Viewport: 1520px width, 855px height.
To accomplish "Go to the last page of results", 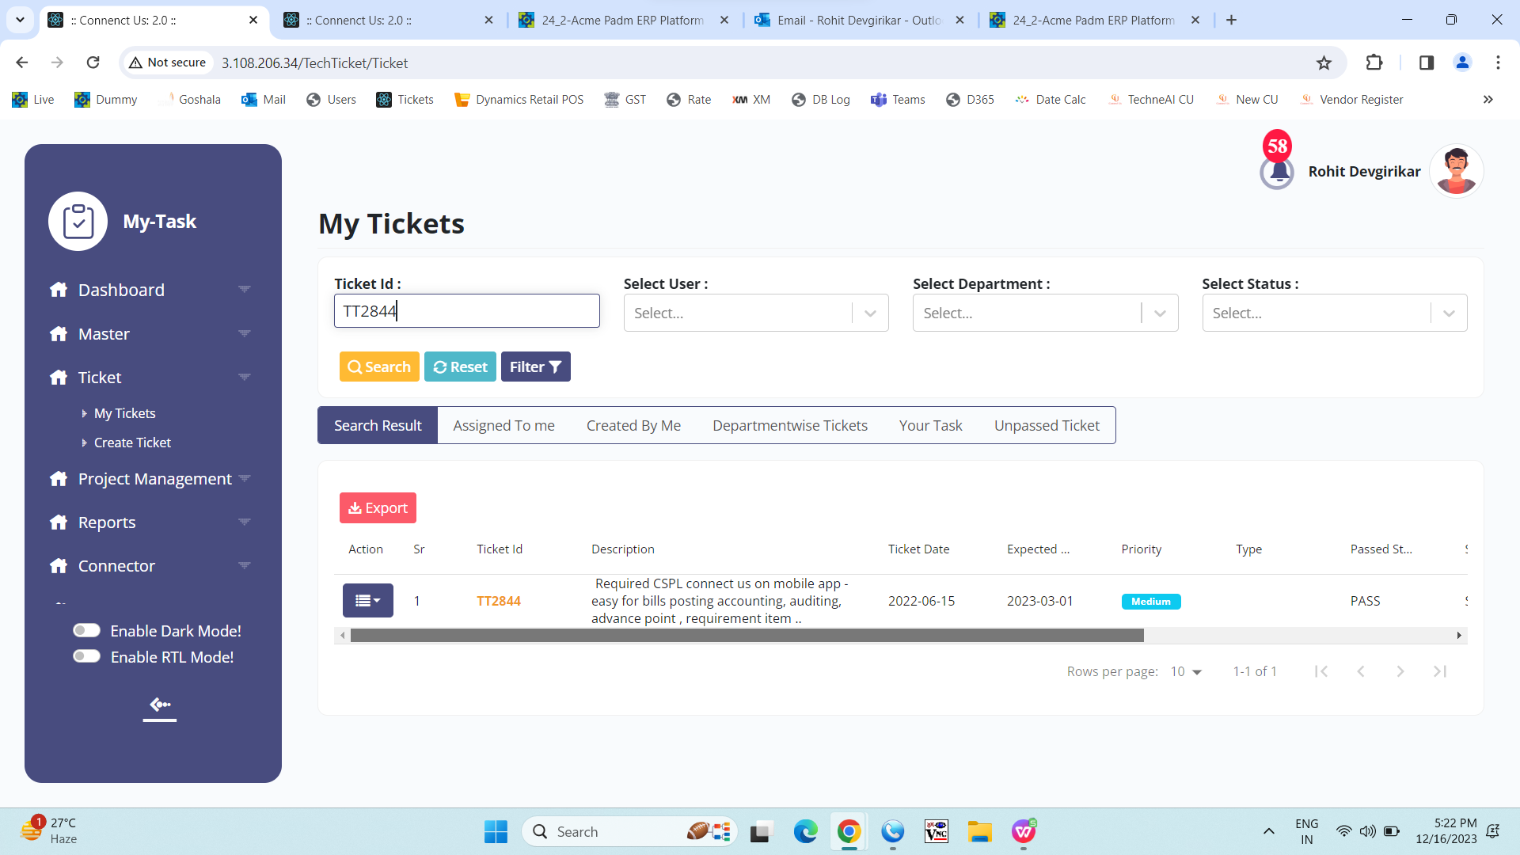I will tap(1440, 671).
